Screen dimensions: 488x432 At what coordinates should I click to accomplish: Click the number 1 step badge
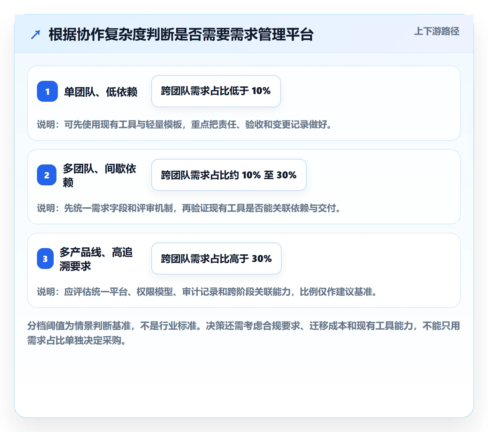click(x=47, y=91)
